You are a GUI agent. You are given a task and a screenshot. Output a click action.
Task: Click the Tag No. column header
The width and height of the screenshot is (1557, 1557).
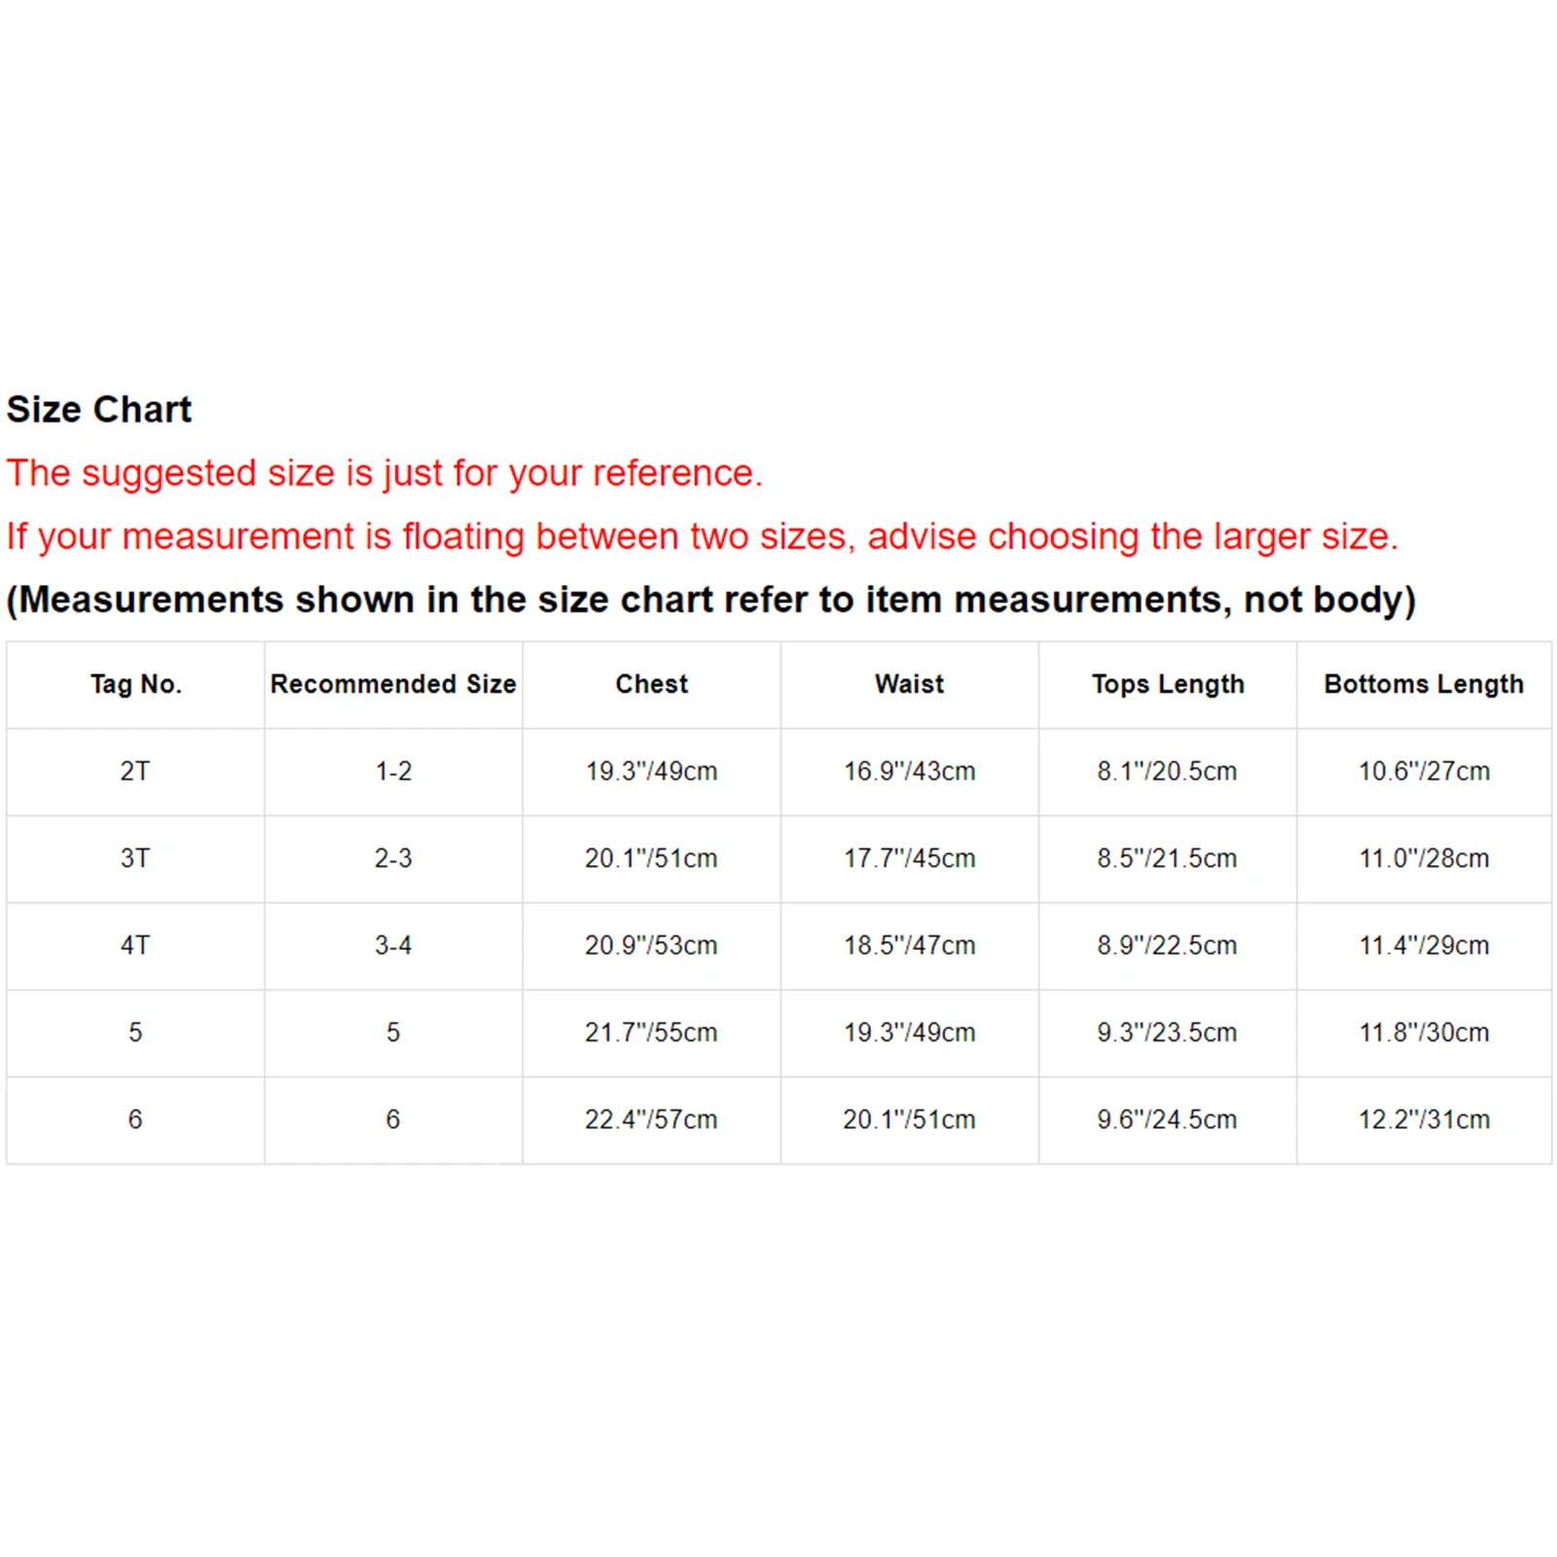point(135,684)
